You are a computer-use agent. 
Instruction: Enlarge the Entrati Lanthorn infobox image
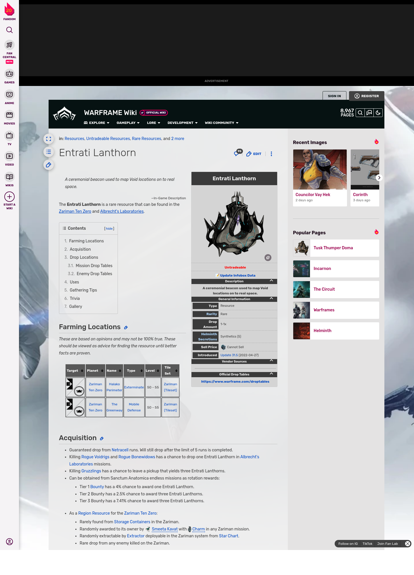pyautogui.click(x=268, y=258)
